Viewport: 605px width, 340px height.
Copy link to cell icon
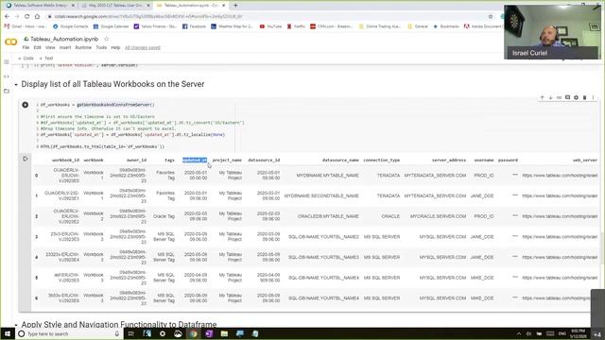pyautogui.click(x=559, y=97)
